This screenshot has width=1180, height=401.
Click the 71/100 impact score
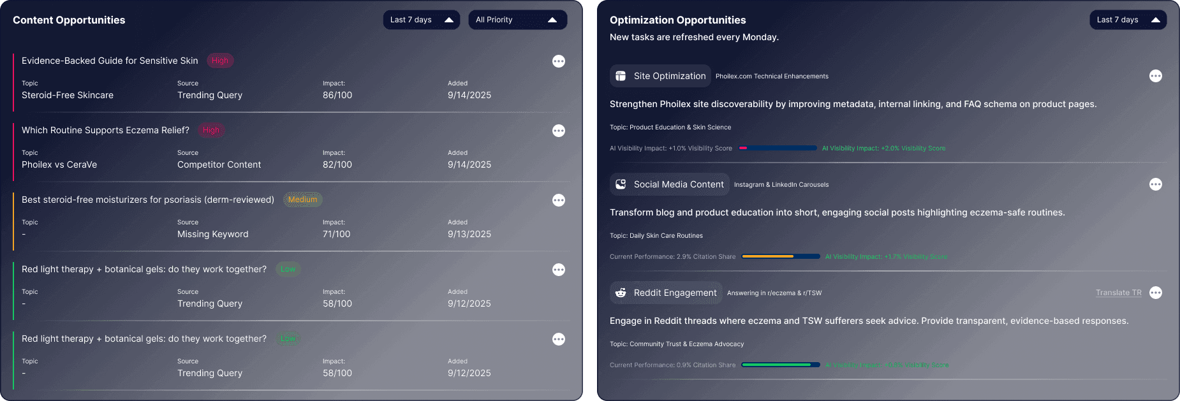coord(337,234)
